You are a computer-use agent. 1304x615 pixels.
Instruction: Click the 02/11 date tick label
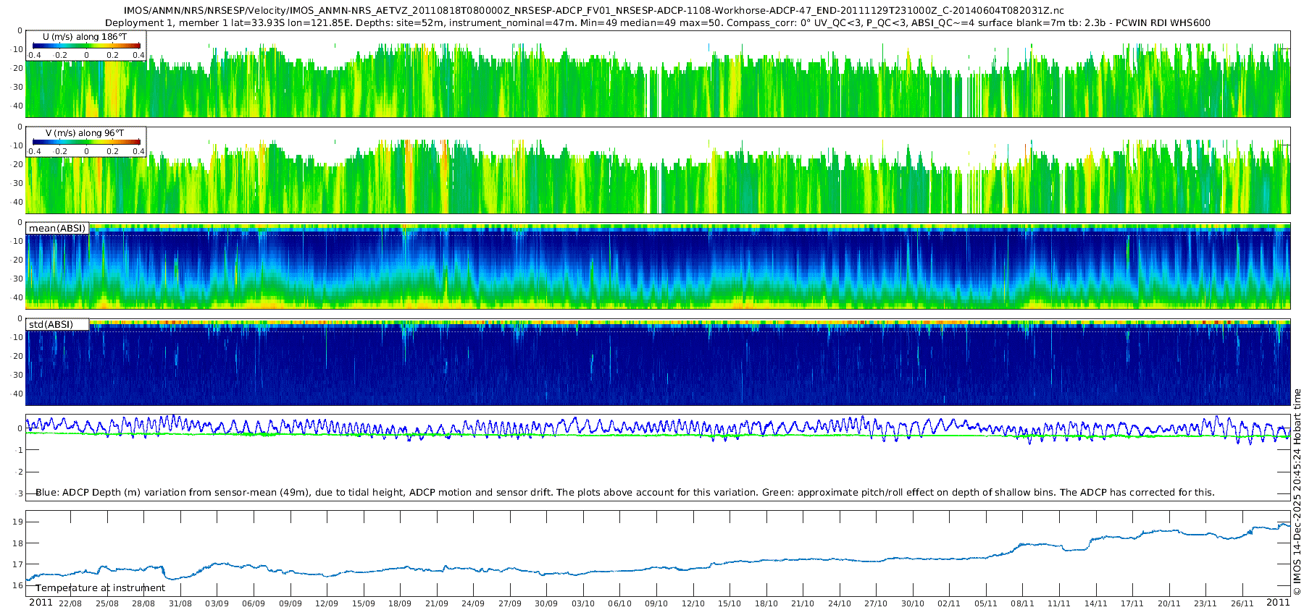tap(949, 603)
